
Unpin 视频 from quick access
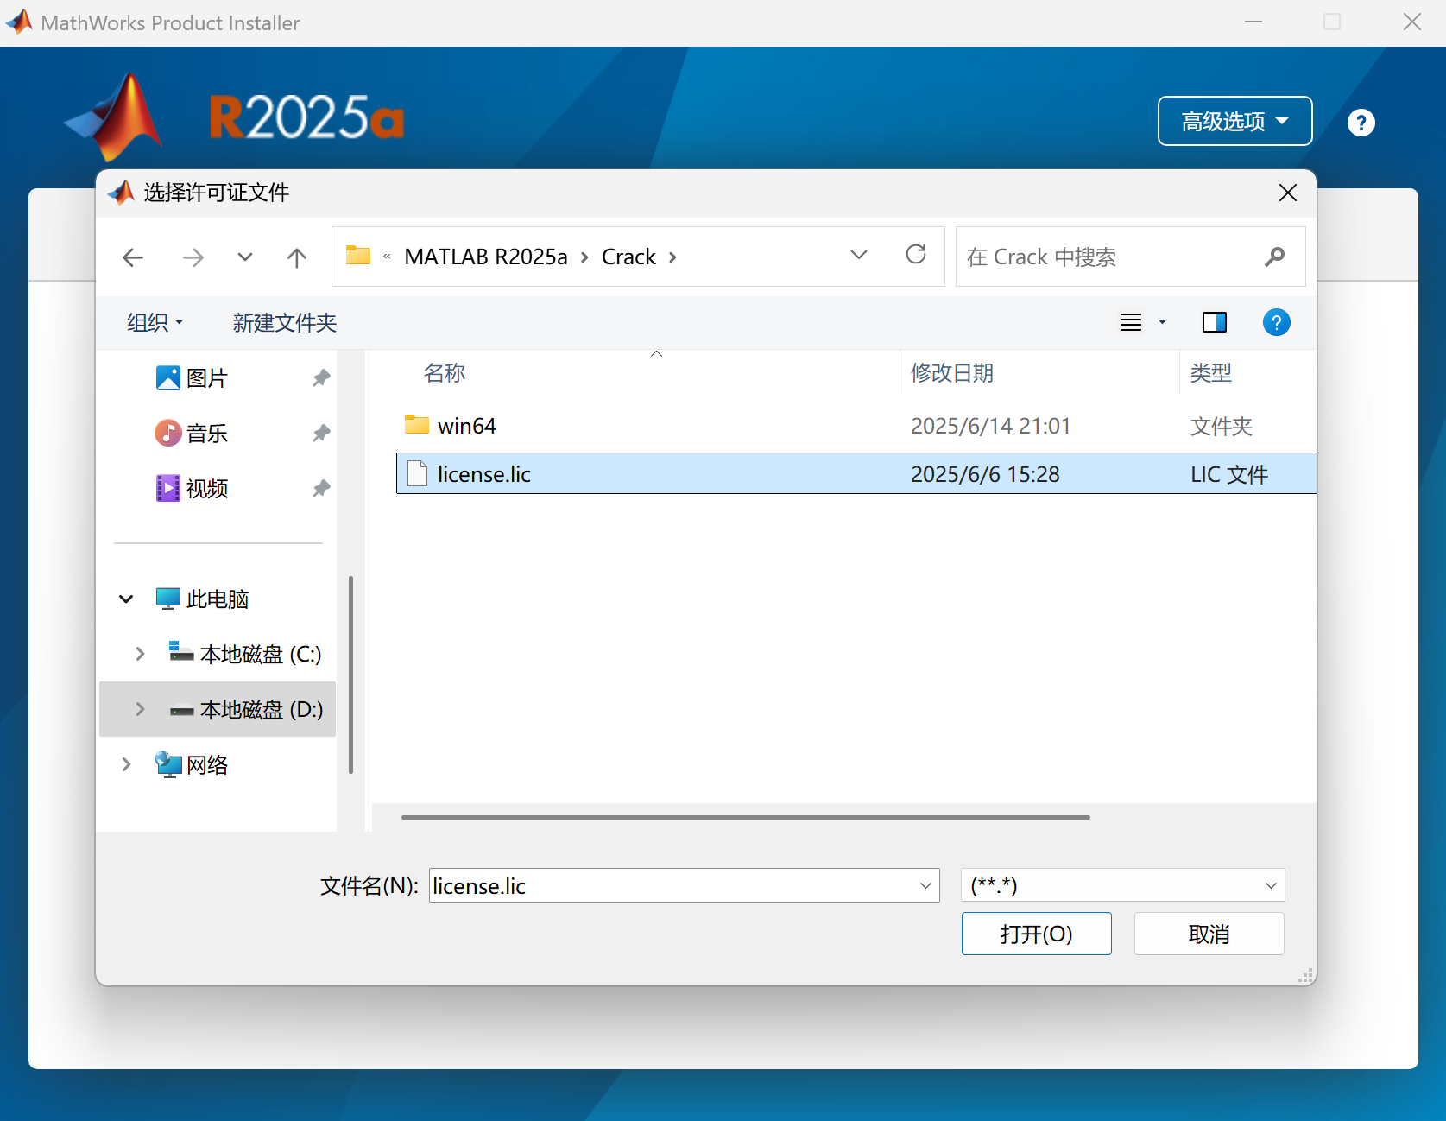(x=320, y=488)
